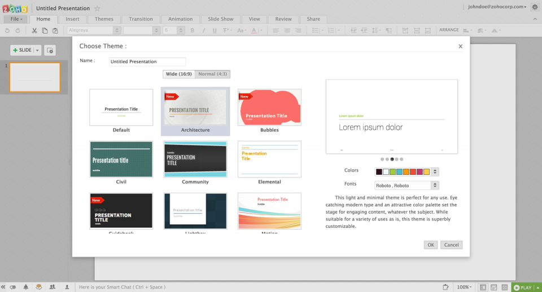Expand the SLIDE button dropdown arrow
This screenshot has width=542, height=292.
(x=37, y=50)
